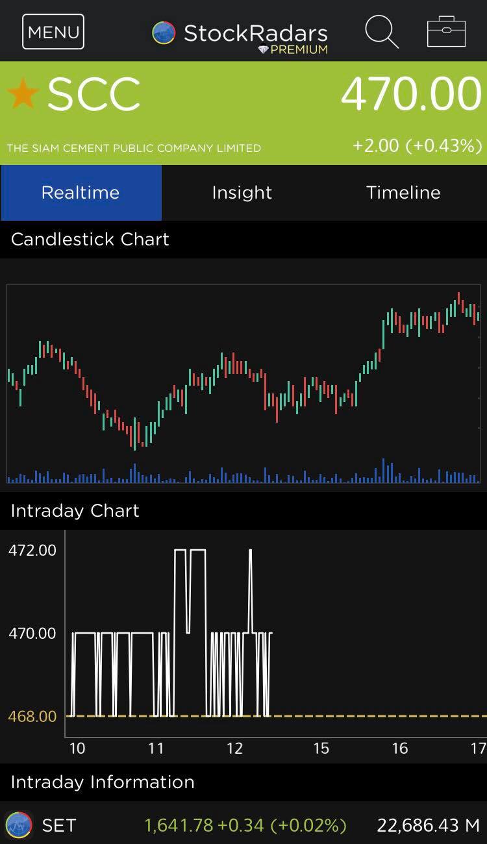The image size is (487, 844).
Task: Tap the search magnifier icon
Action: click(x=381, y=31)
